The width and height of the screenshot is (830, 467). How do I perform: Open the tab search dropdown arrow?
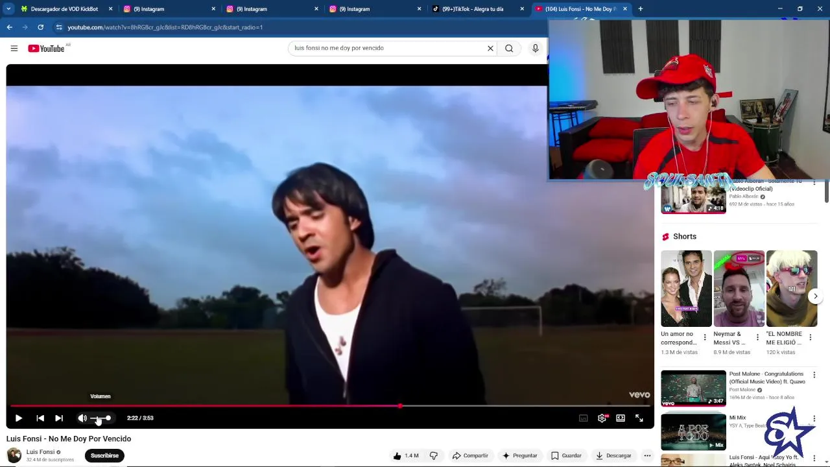[8, 9]
